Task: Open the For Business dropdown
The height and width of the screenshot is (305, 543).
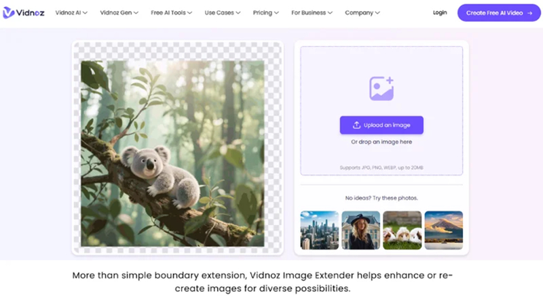Action: [312, 13]
